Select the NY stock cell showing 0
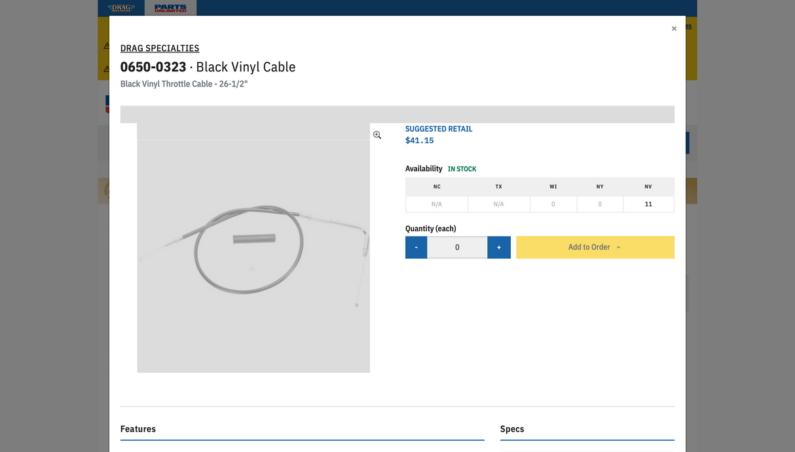 coord(600,204)
